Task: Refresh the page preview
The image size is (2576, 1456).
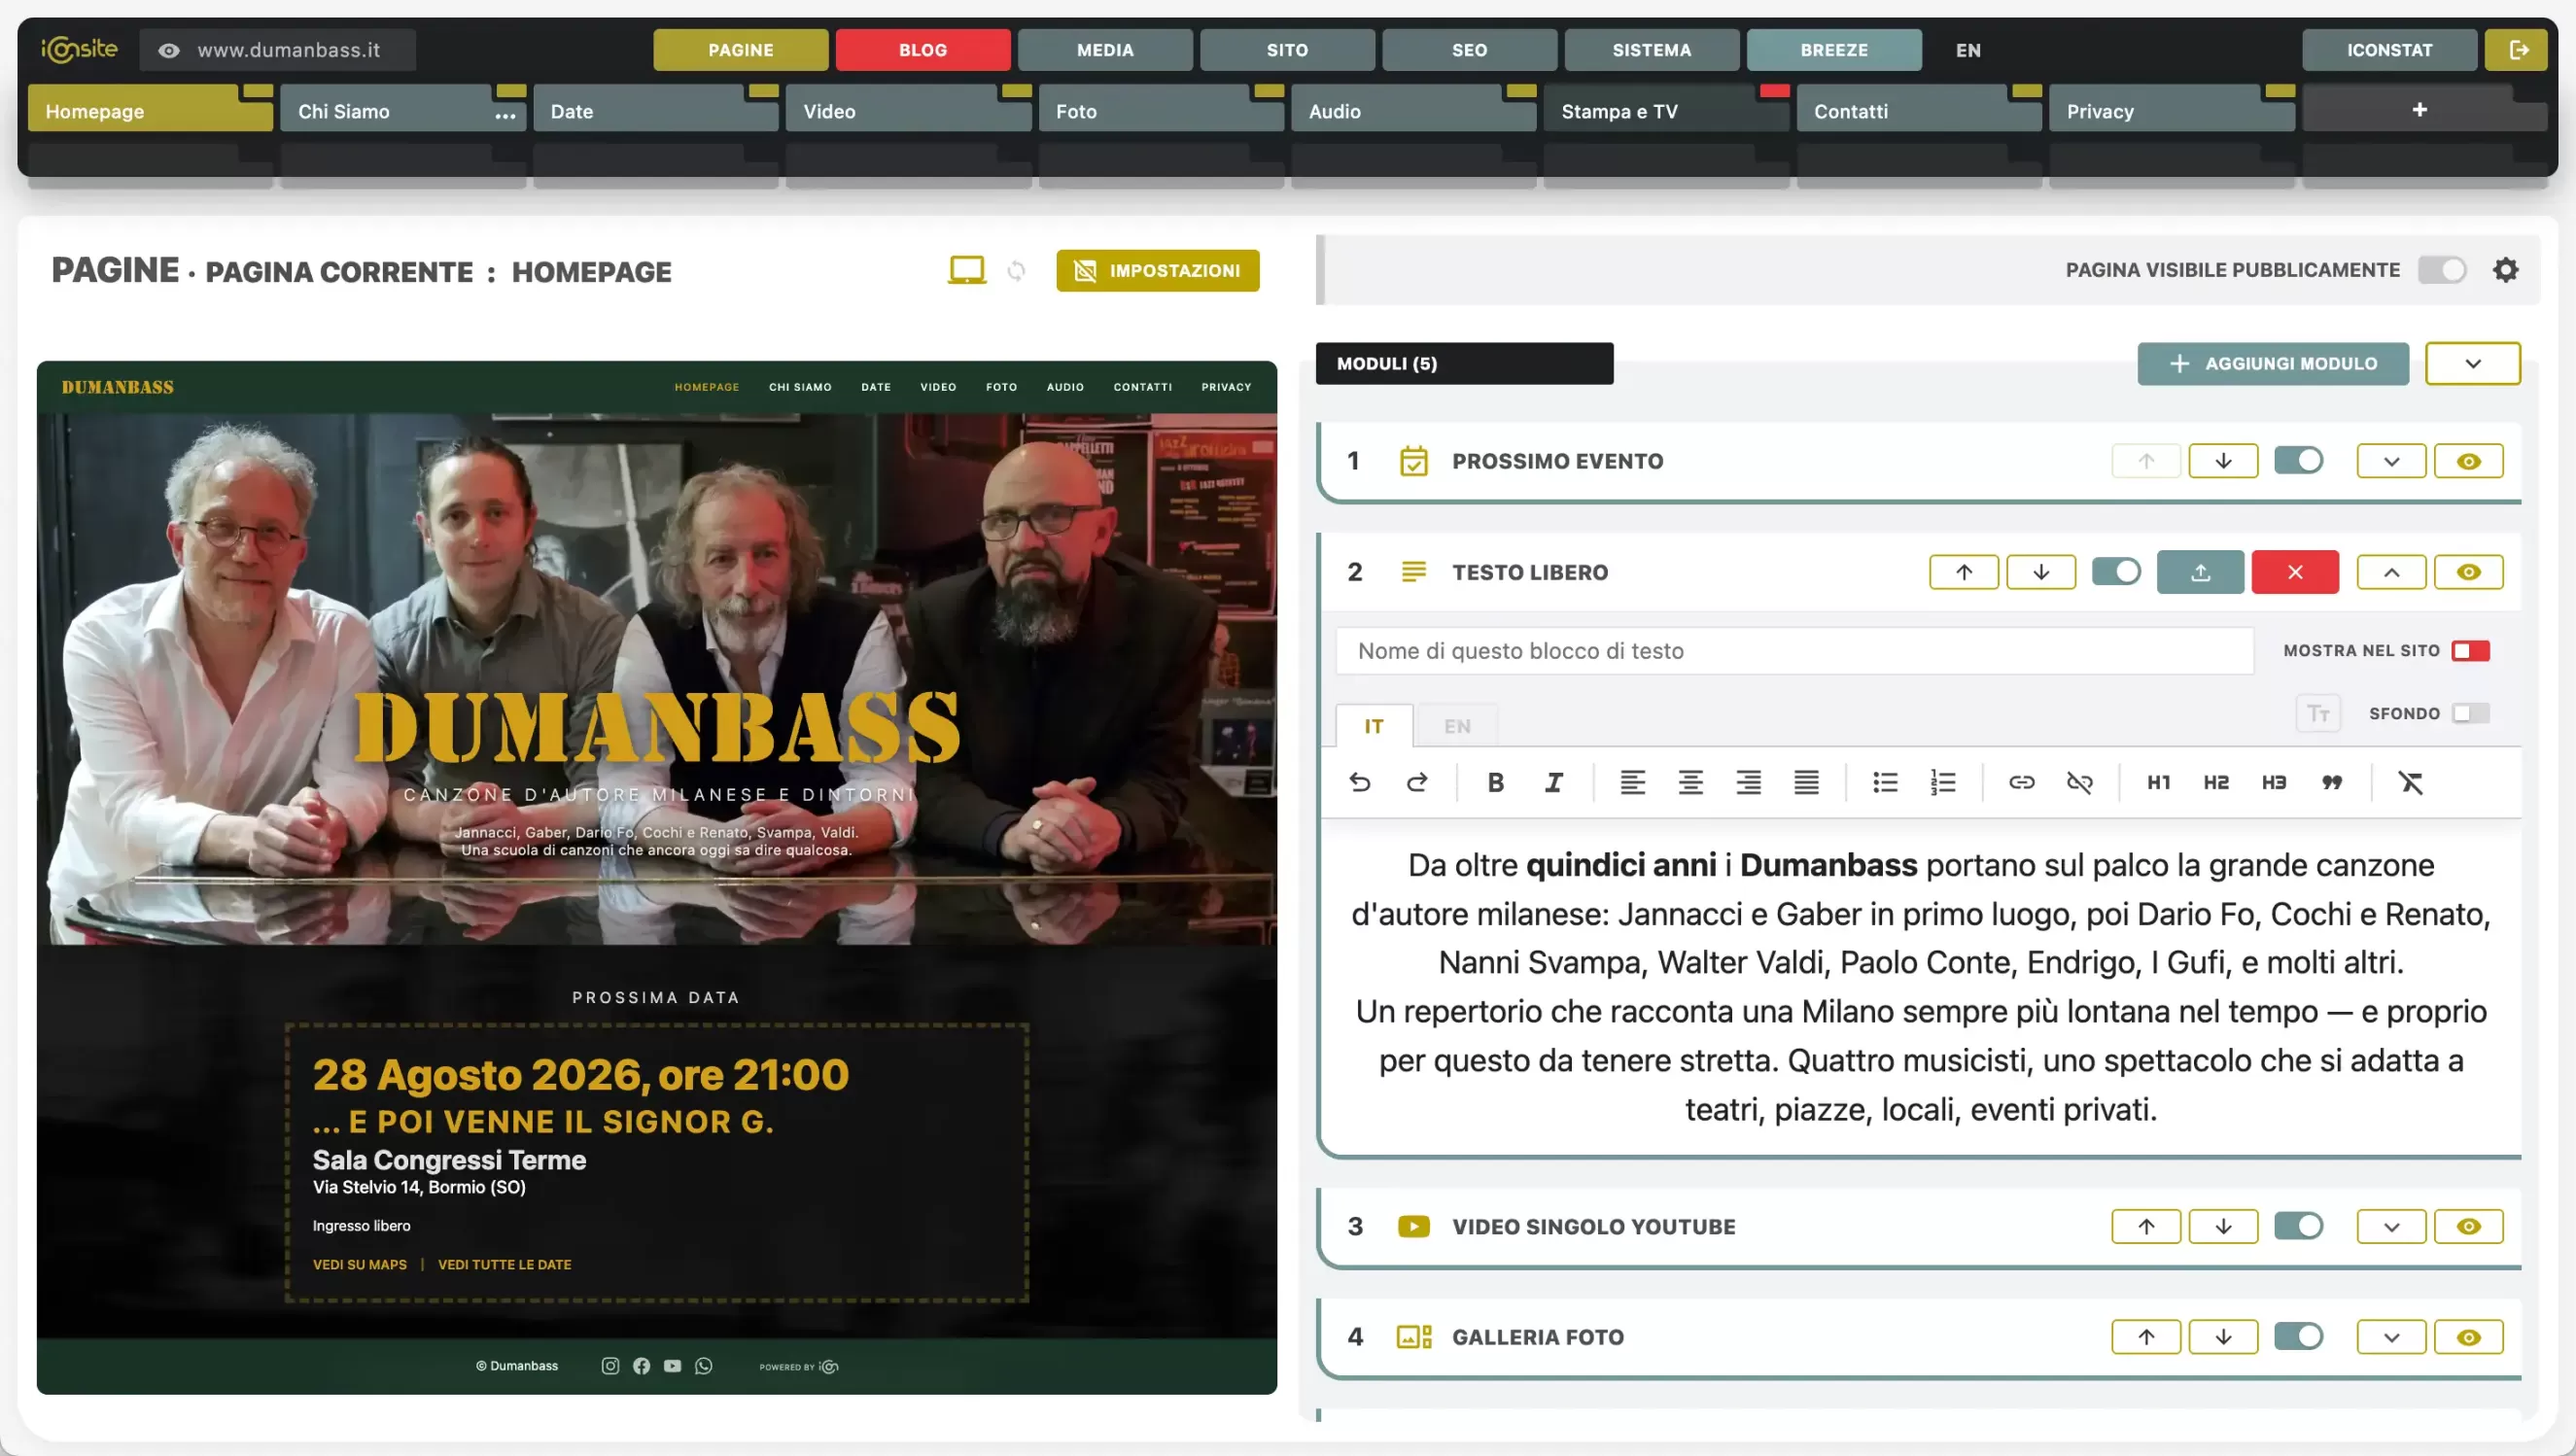Action: 1016,271
